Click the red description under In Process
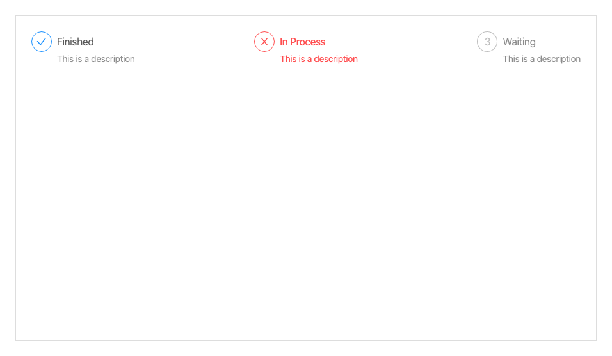The height and width of the screenshot is (356, 612). point(319,59)
